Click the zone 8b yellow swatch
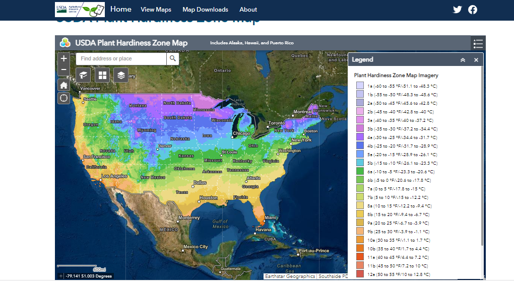514x282 pixels. [360, 214]
